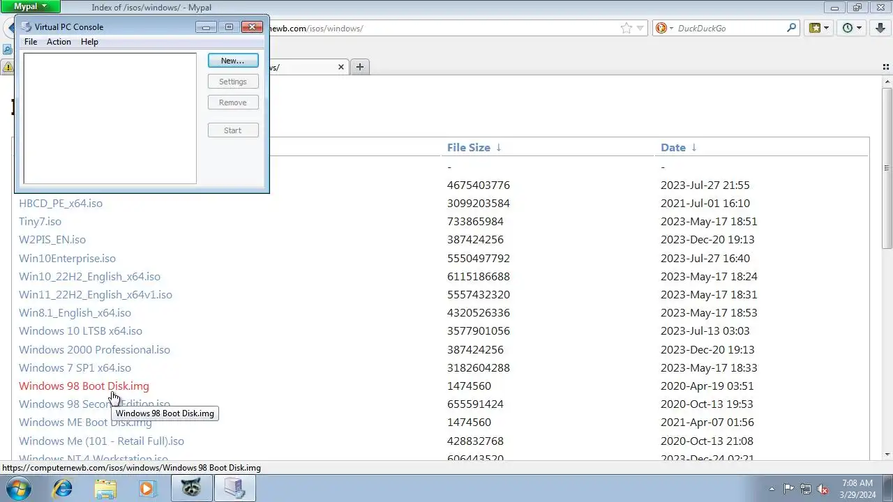Sort listing by File Size column

(469, 148)
